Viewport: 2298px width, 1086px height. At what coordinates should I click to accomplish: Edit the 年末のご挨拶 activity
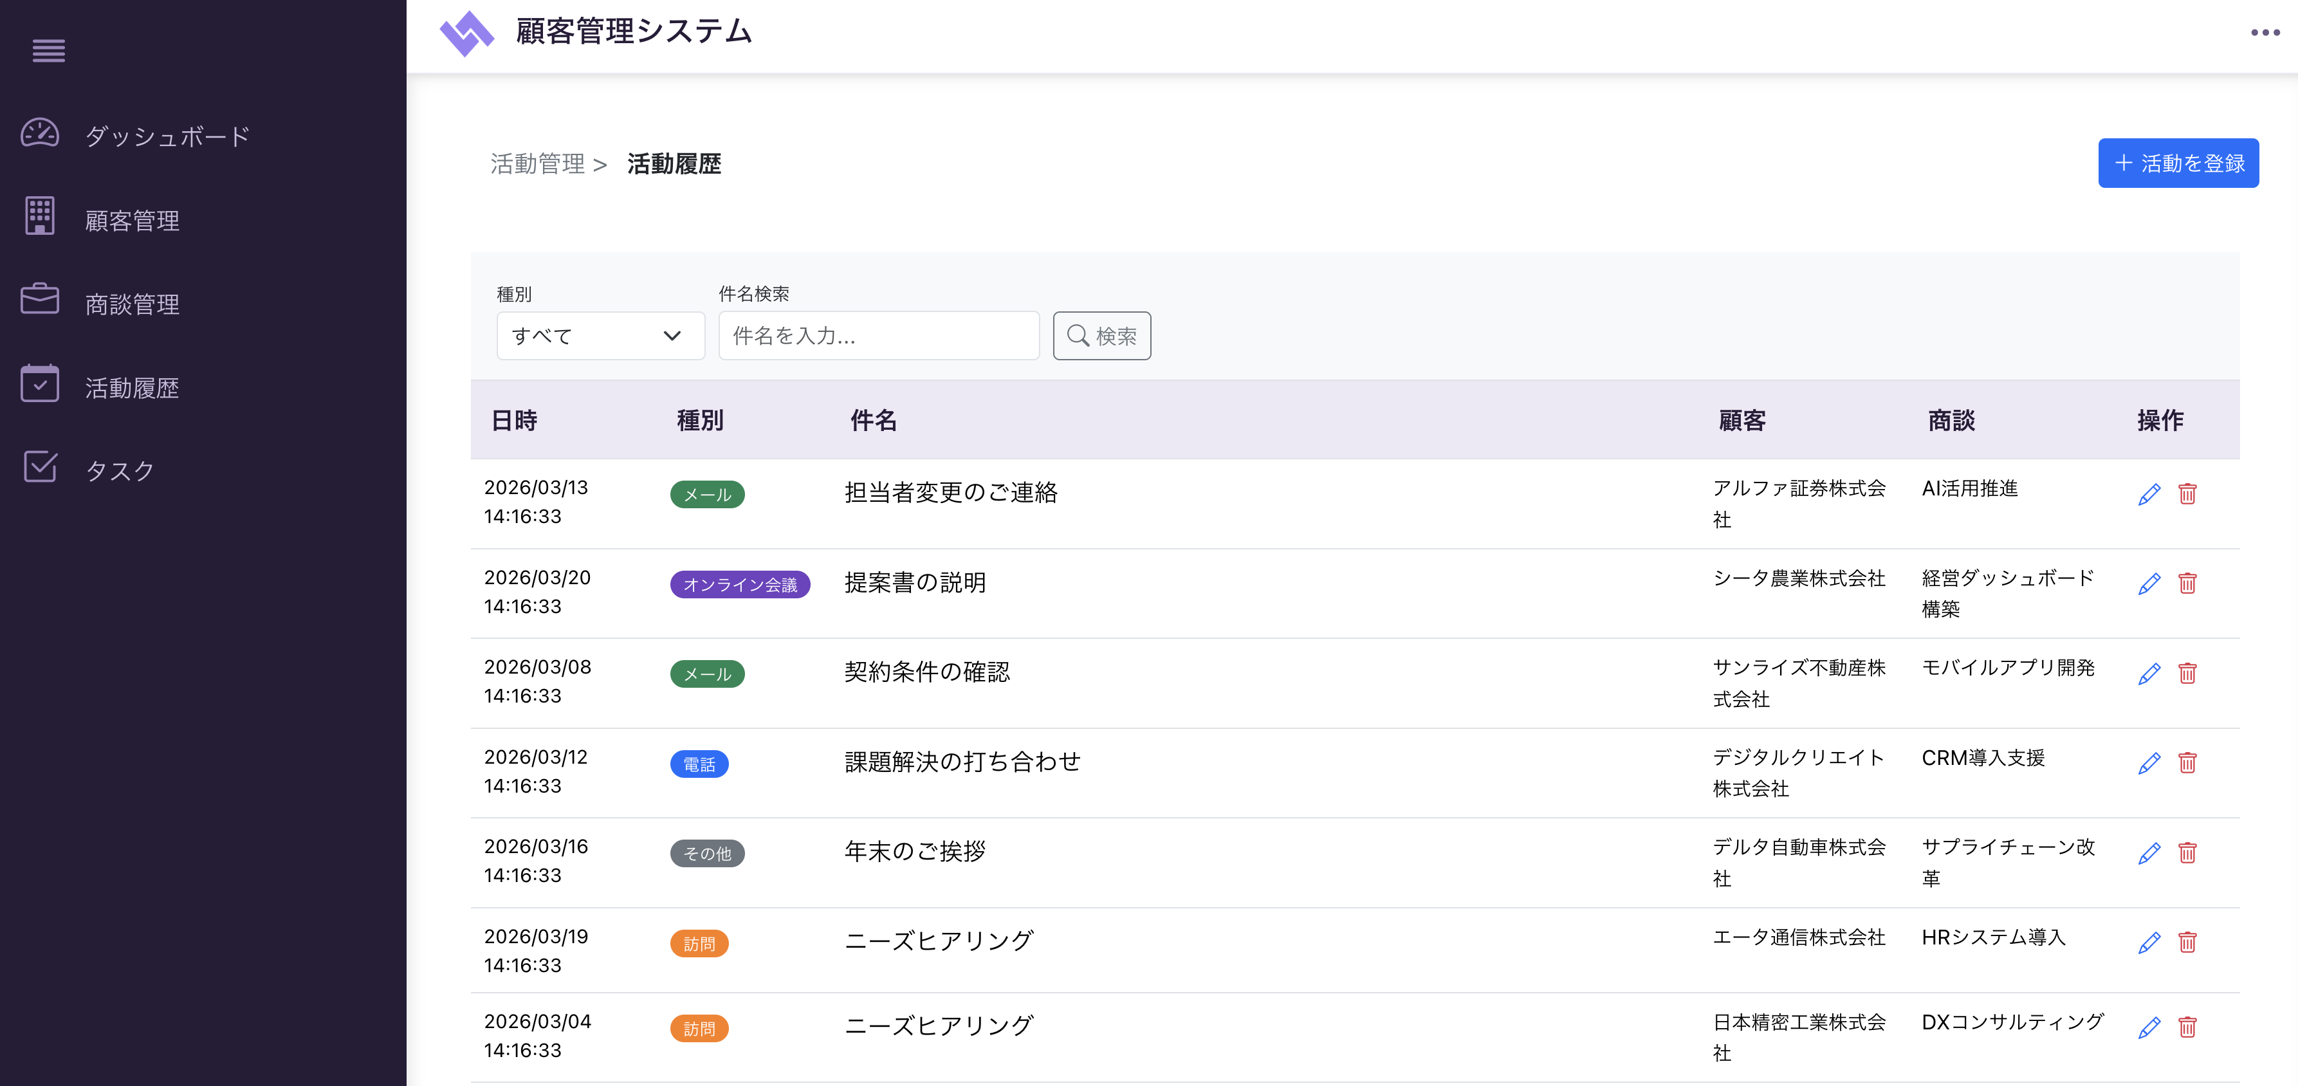point(2149,853)
